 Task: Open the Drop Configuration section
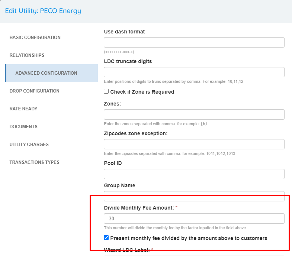(x=35, y=91)
